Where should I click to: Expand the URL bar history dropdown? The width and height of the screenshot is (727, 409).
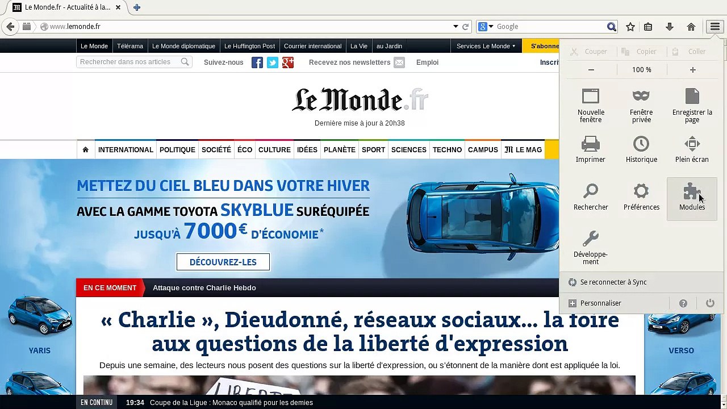456,27
